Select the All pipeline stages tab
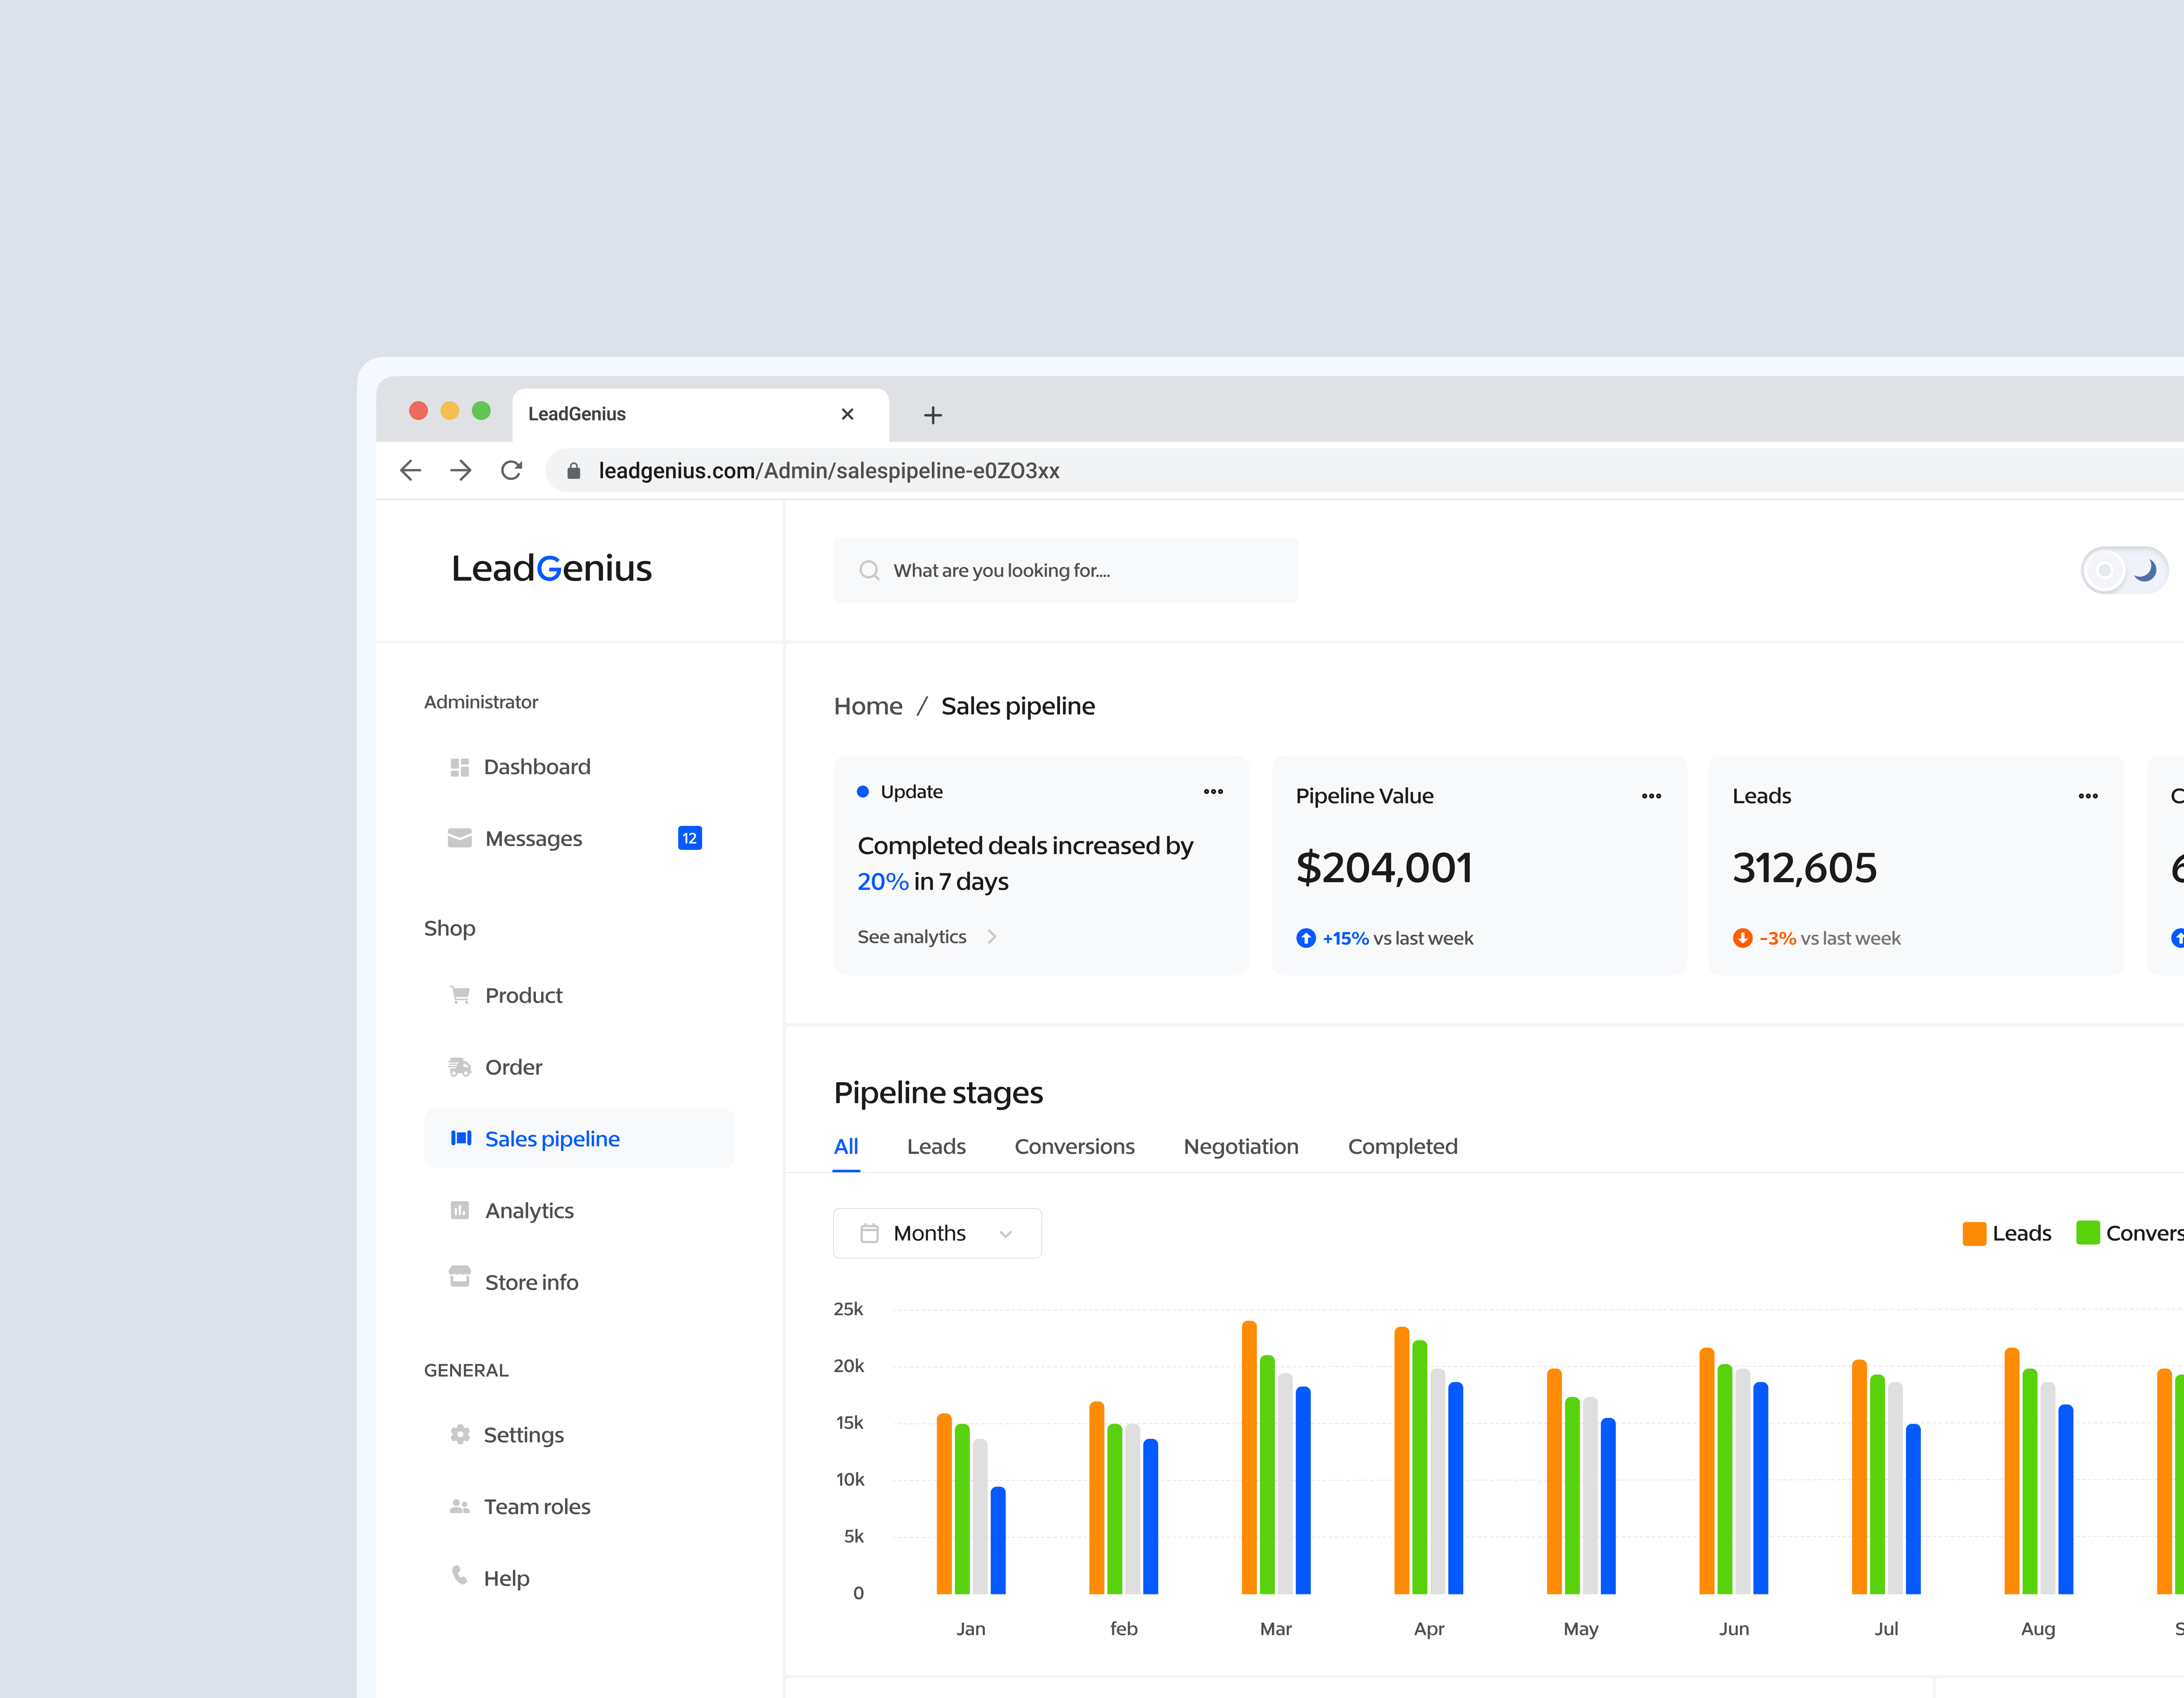 point(846,1147)
